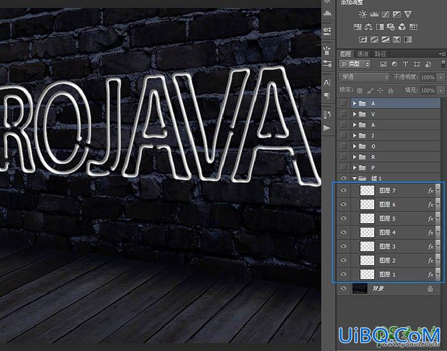Select the 图层 4 thumbnail
Screen dimensions: 447x351
click(x=367, y=232)
